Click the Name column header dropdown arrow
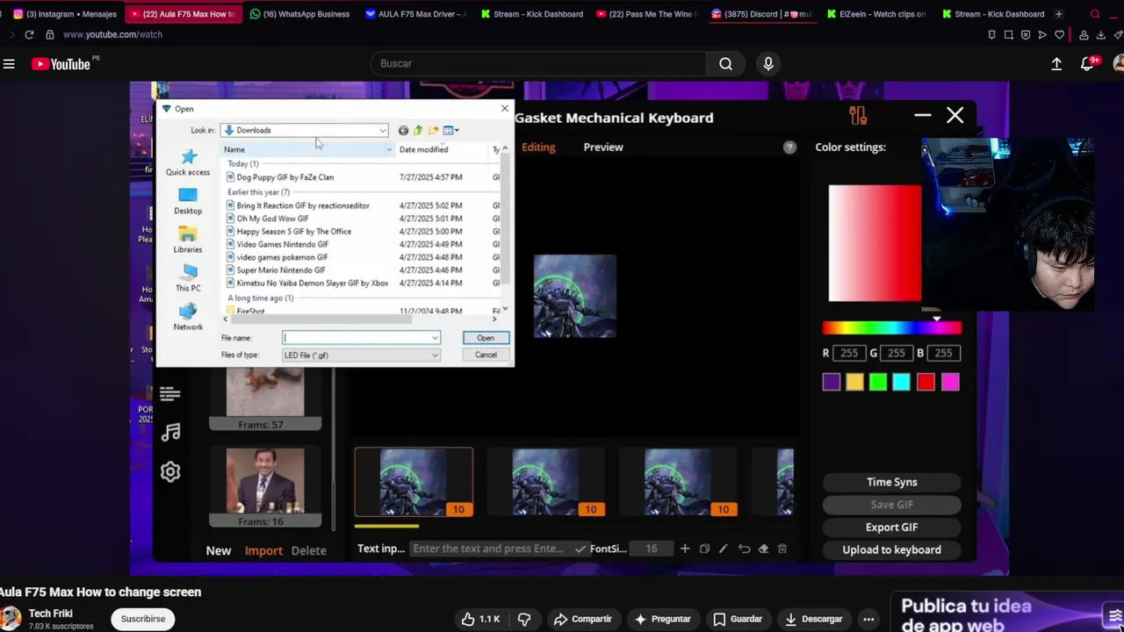 (389, 149)
